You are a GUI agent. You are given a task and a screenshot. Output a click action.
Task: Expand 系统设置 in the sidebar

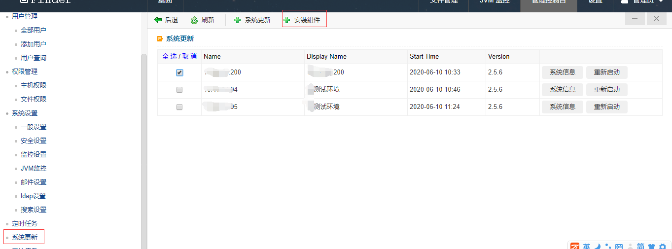click(x=25, y=113)
